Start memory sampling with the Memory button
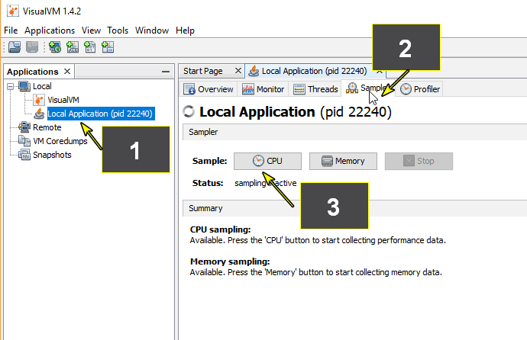Image resolution: width=527 pixels, height=340 pixels. (x=343, y=161)
